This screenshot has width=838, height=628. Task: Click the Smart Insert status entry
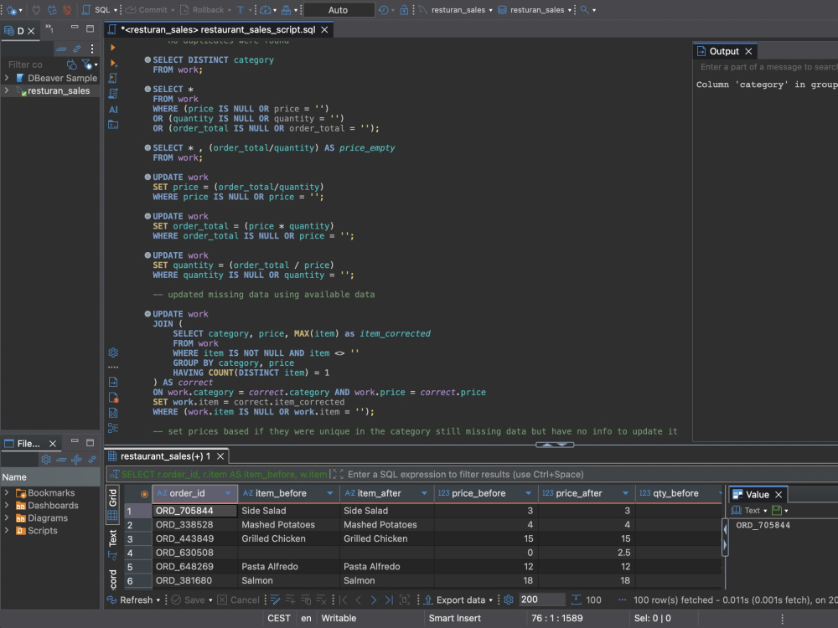coord(454,619)
